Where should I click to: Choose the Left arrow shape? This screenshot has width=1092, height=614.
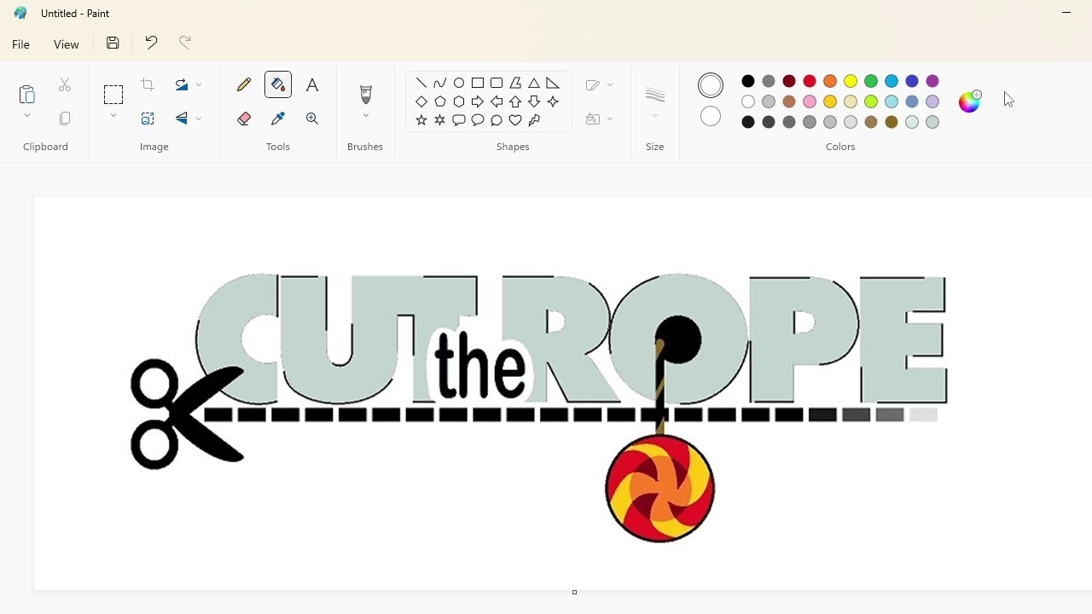497,101
